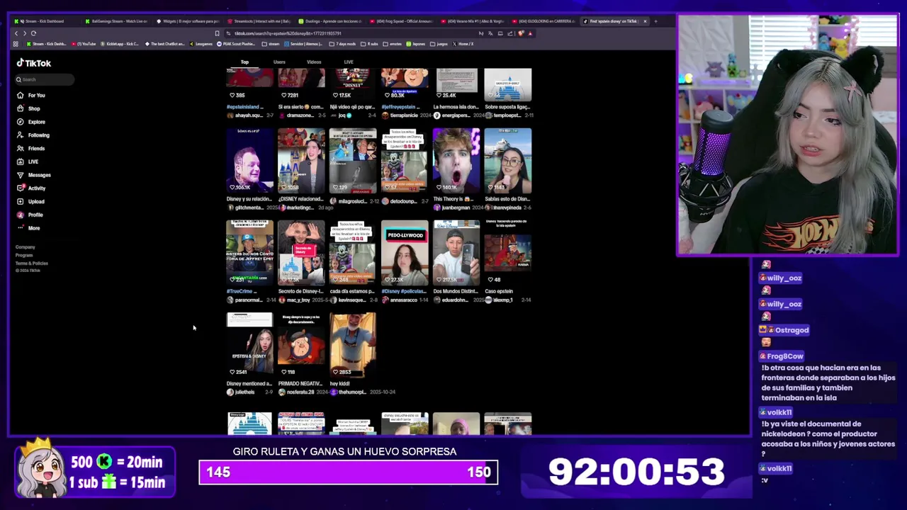This screenshot has height=510, width=907.
Task: Open Home / X bookmark
Action: coord(463,44)
